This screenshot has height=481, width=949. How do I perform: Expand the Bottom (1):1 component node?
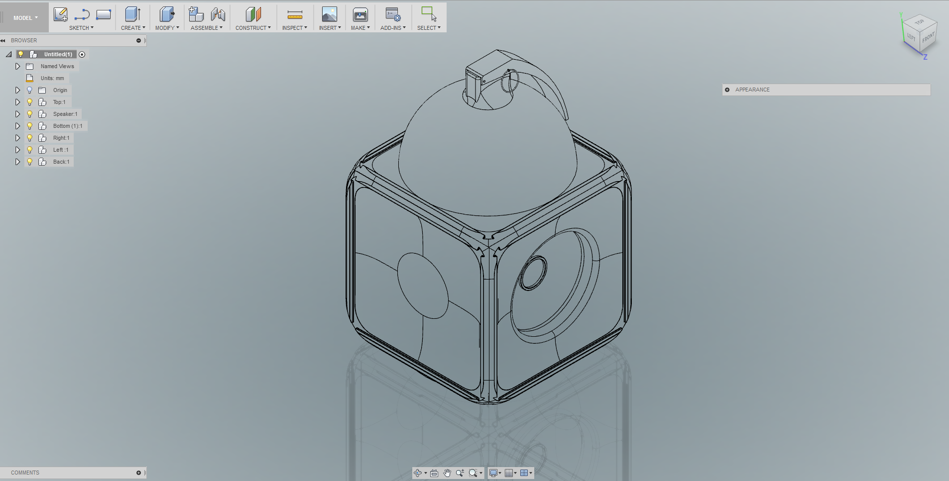[17, 126]
